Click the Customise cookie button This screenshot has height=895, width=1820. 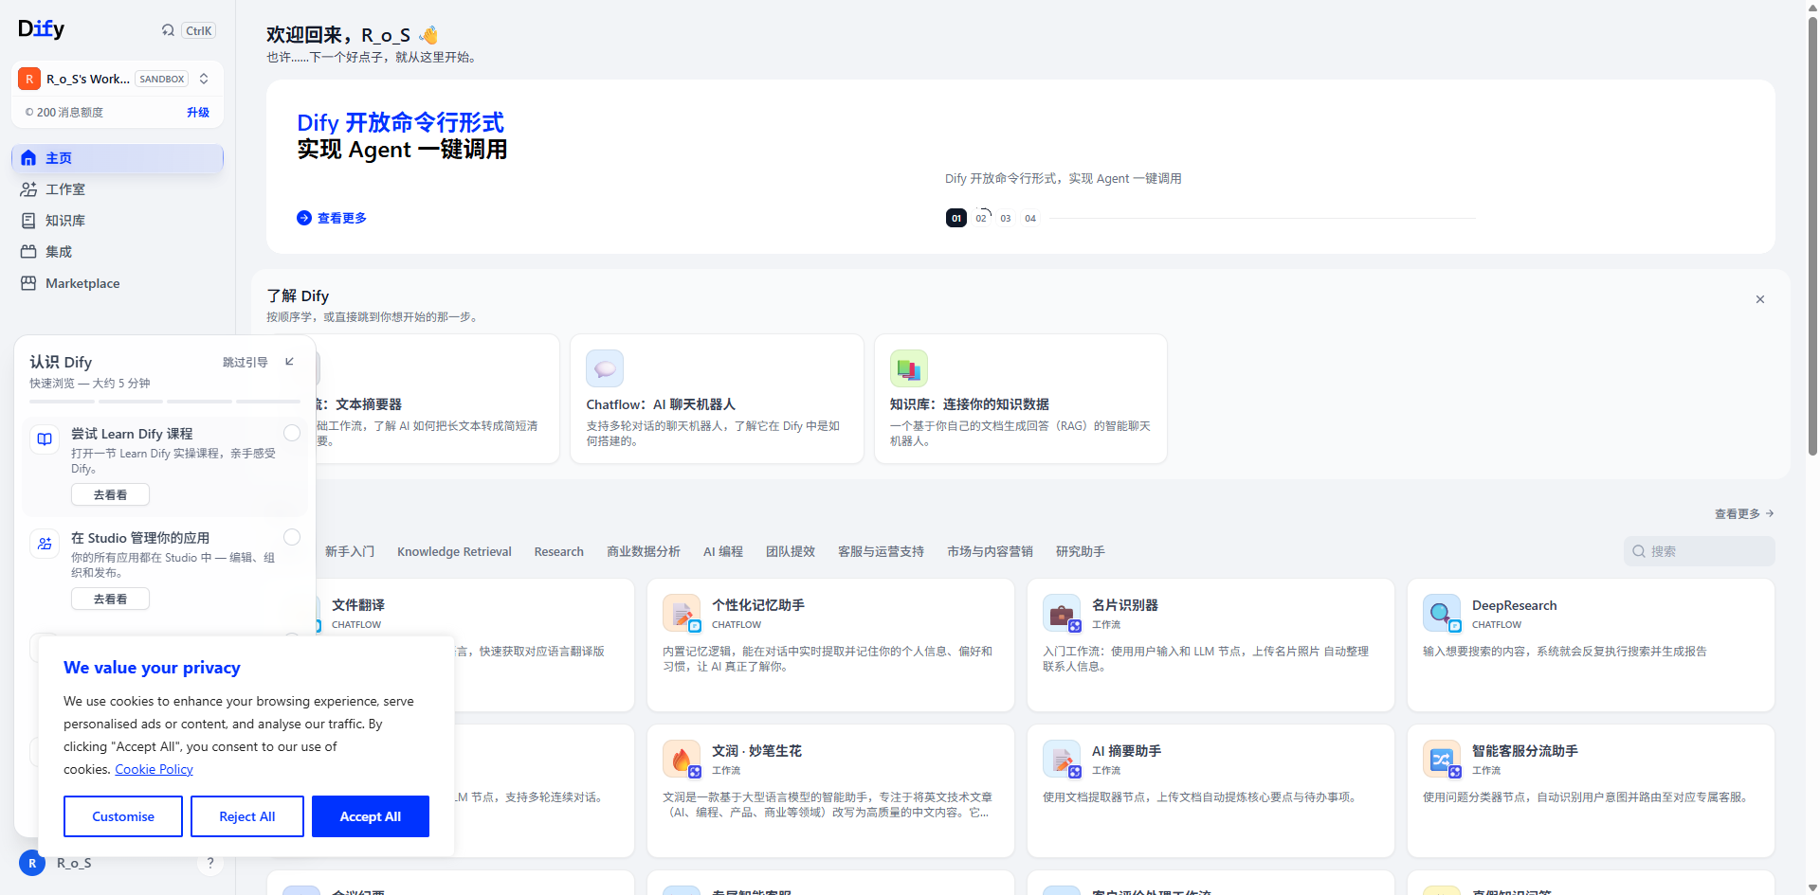123,816
